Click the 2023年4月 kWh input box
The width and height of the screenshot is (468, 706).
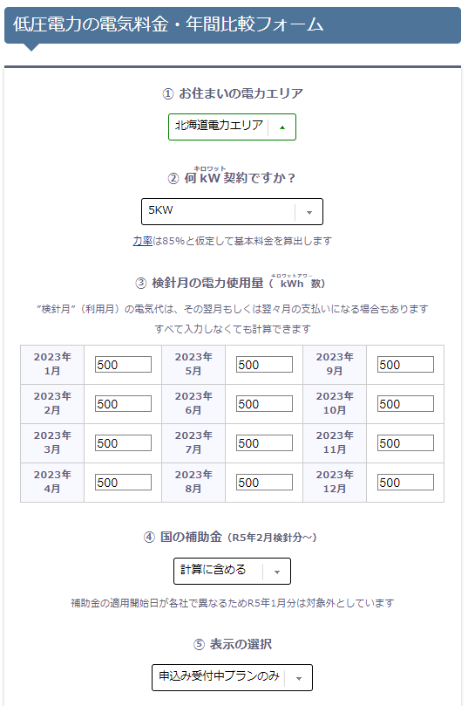click(123, 482)
